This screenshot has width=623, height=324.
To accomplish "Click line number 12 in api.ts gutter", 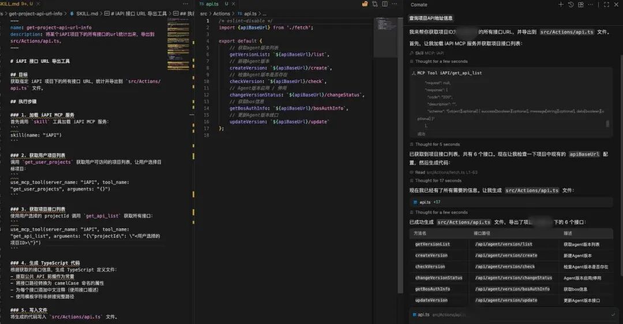I will (x=206, y=95).
